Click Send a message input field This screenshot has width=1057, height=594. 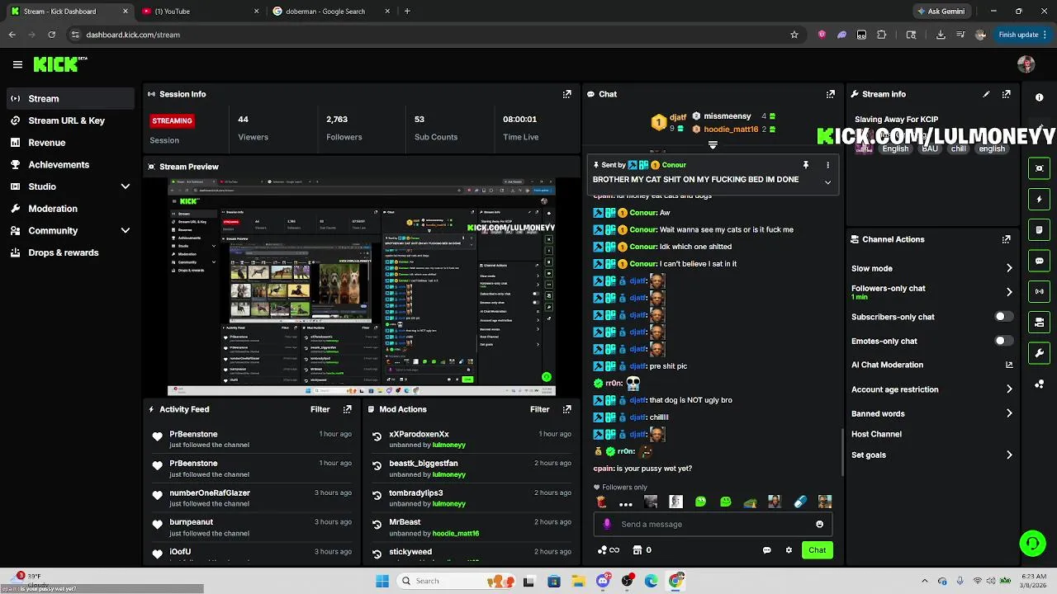click(x=714, y=524)
